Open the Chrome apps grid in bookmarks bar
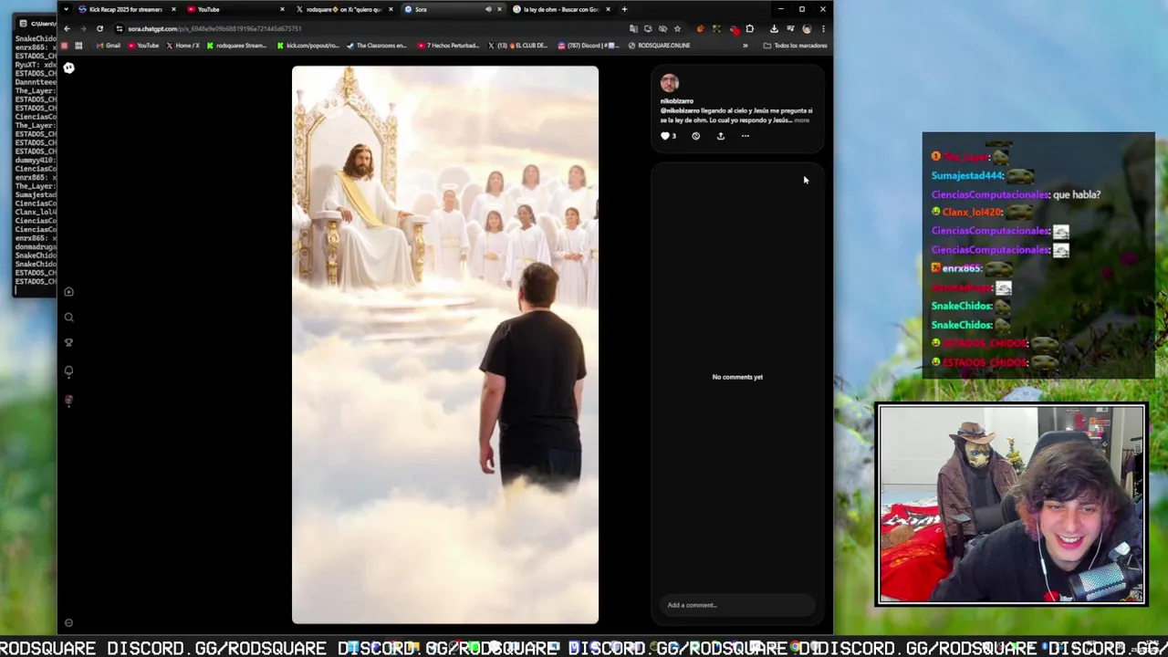Screen dimensions: 1168x657 [x=78, y=46]
